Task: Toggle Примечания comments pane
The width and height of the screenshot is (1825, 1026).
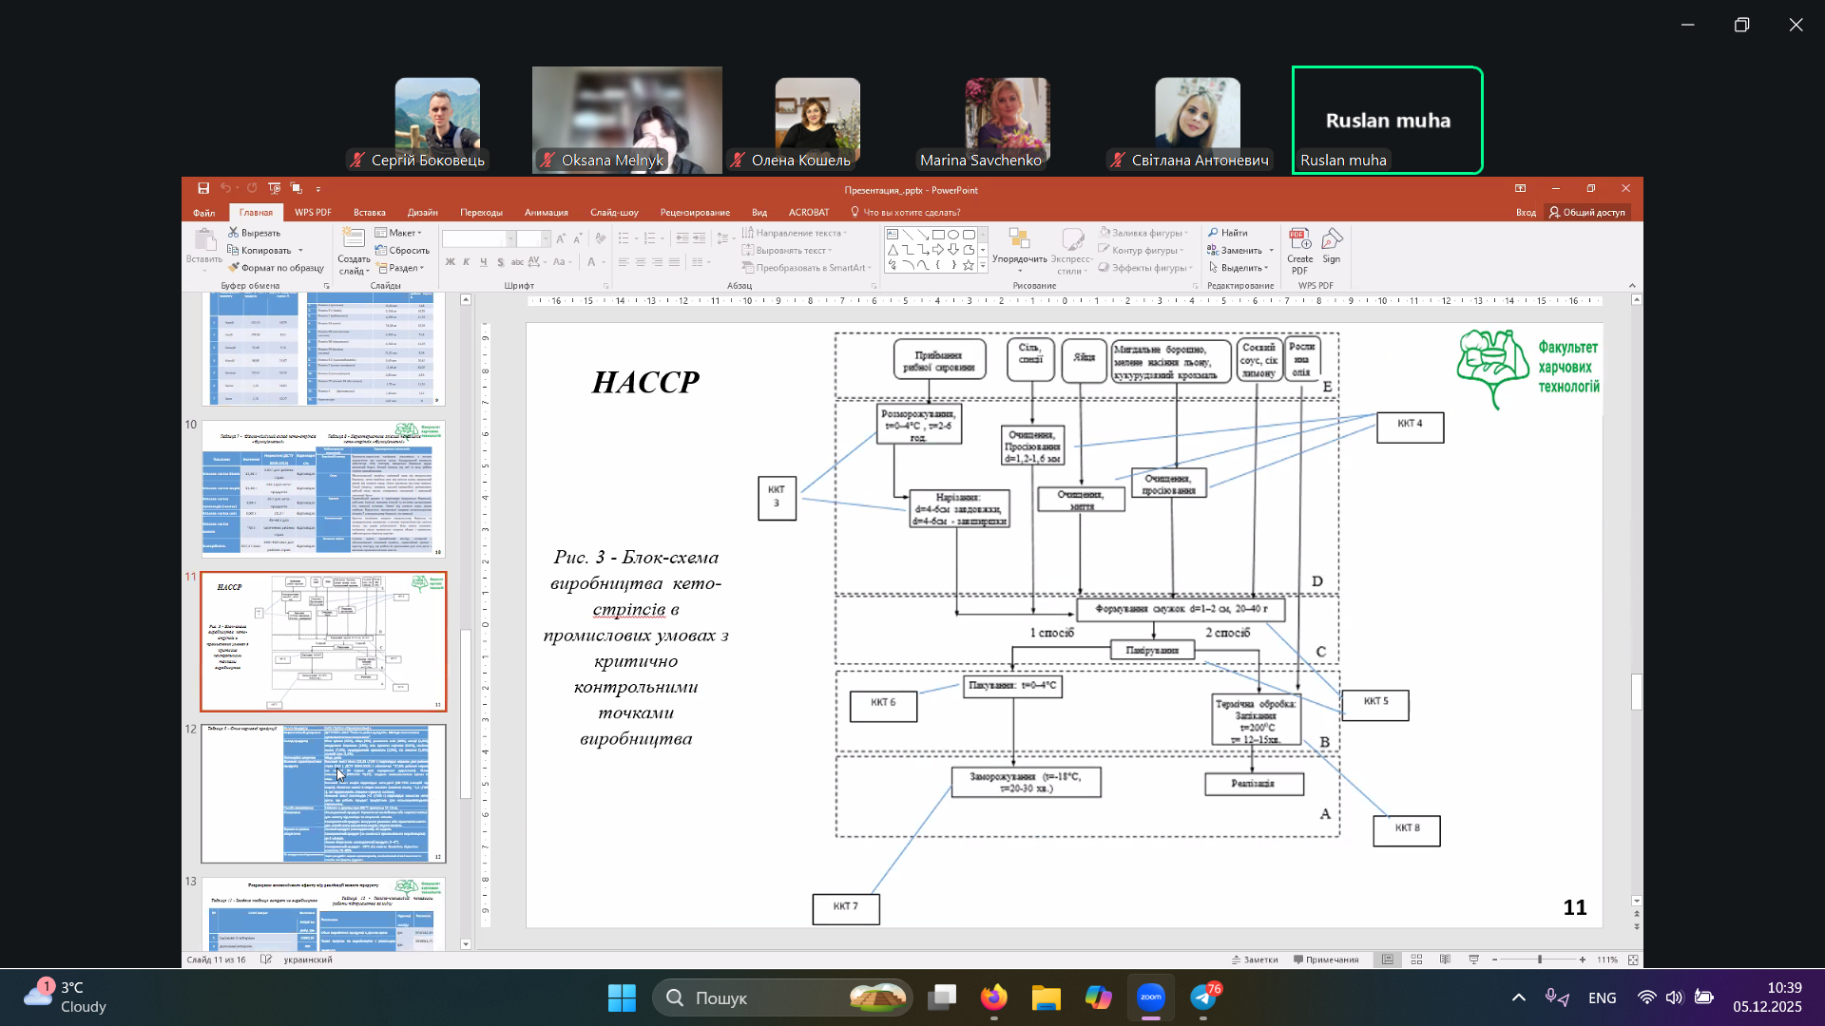Action: click(x=1326, y=959)
